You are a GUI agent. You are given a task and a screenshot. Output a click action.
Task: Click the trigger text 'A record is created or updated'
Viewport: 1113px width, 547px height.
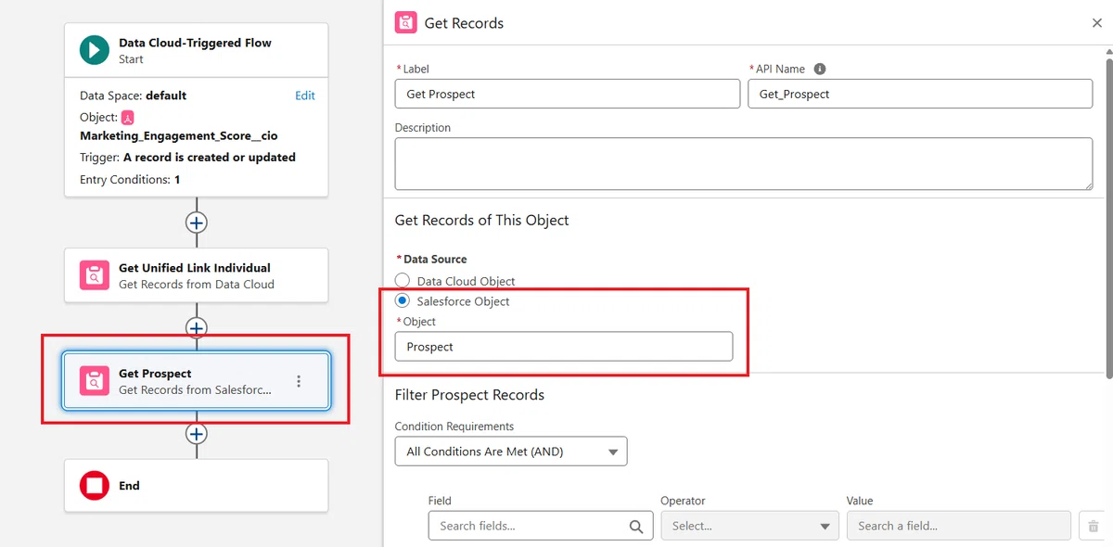[210, 158]
